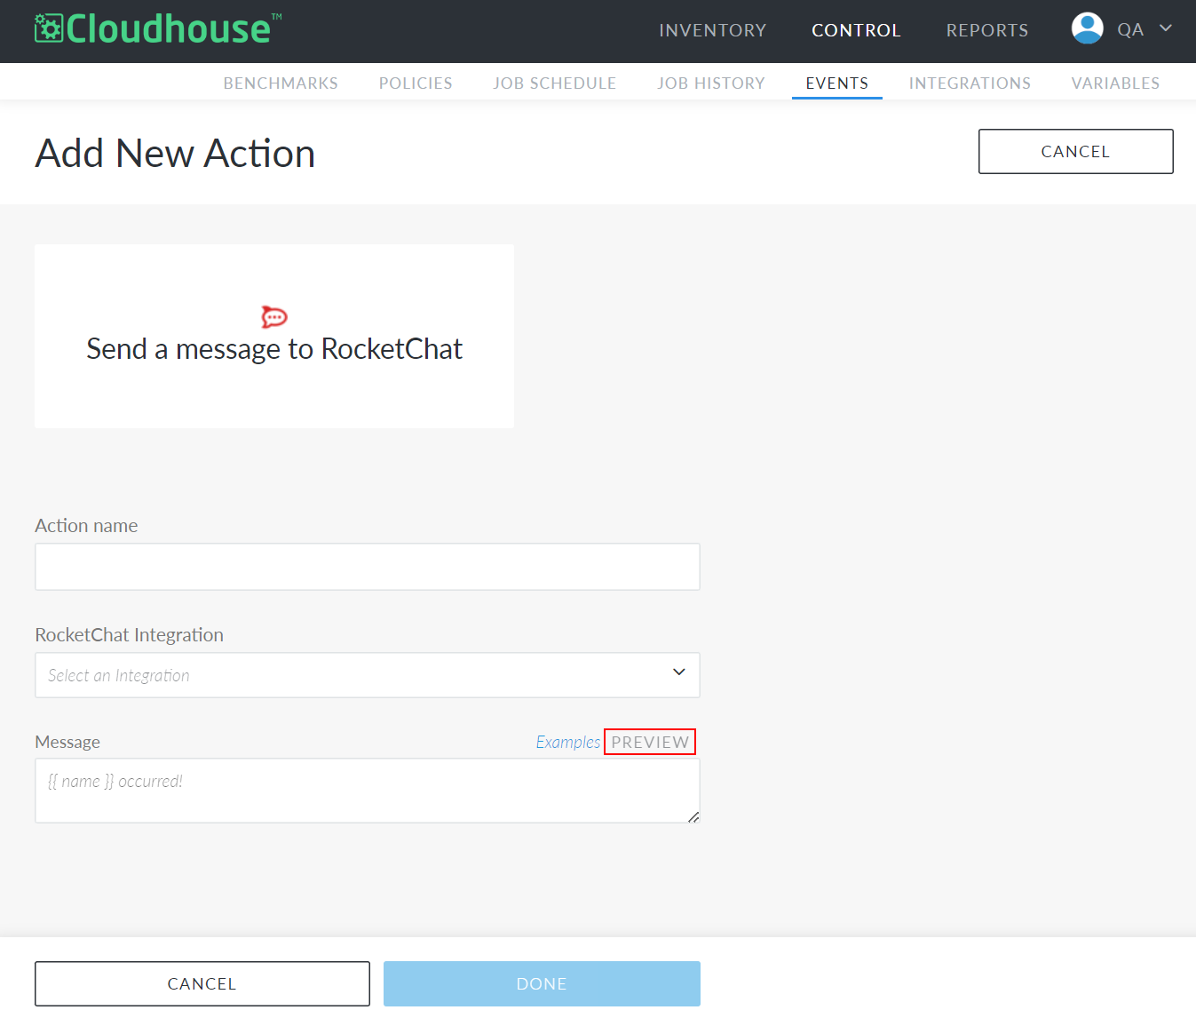This screenshot has width=1196, height=1018.
Task: Switch to the Policies tab
Action: point(416,83)
